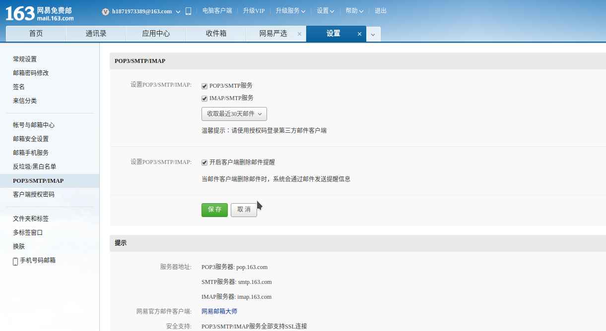Screen dimensions: 606x331
Task: Click the 163 mail logo
Action: [40, 13]
